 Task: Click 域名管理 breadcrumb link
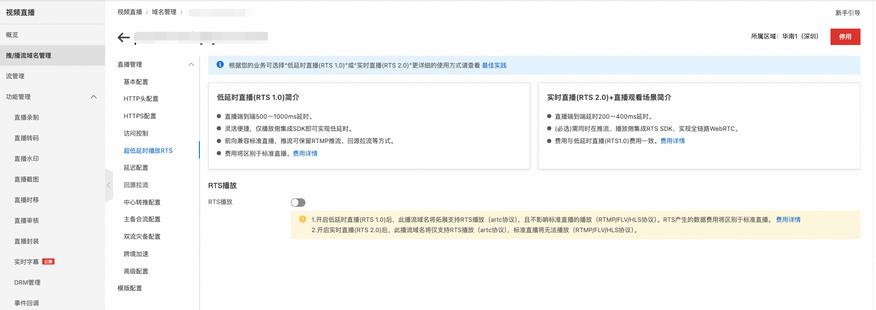click(164, 12)
